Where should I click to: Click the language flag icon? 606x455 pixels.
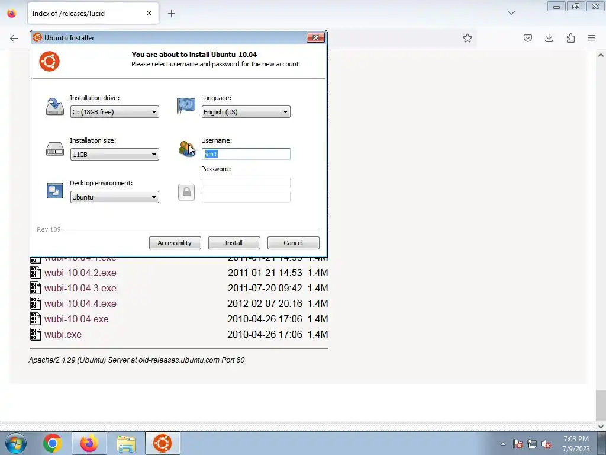click(186, 105)
